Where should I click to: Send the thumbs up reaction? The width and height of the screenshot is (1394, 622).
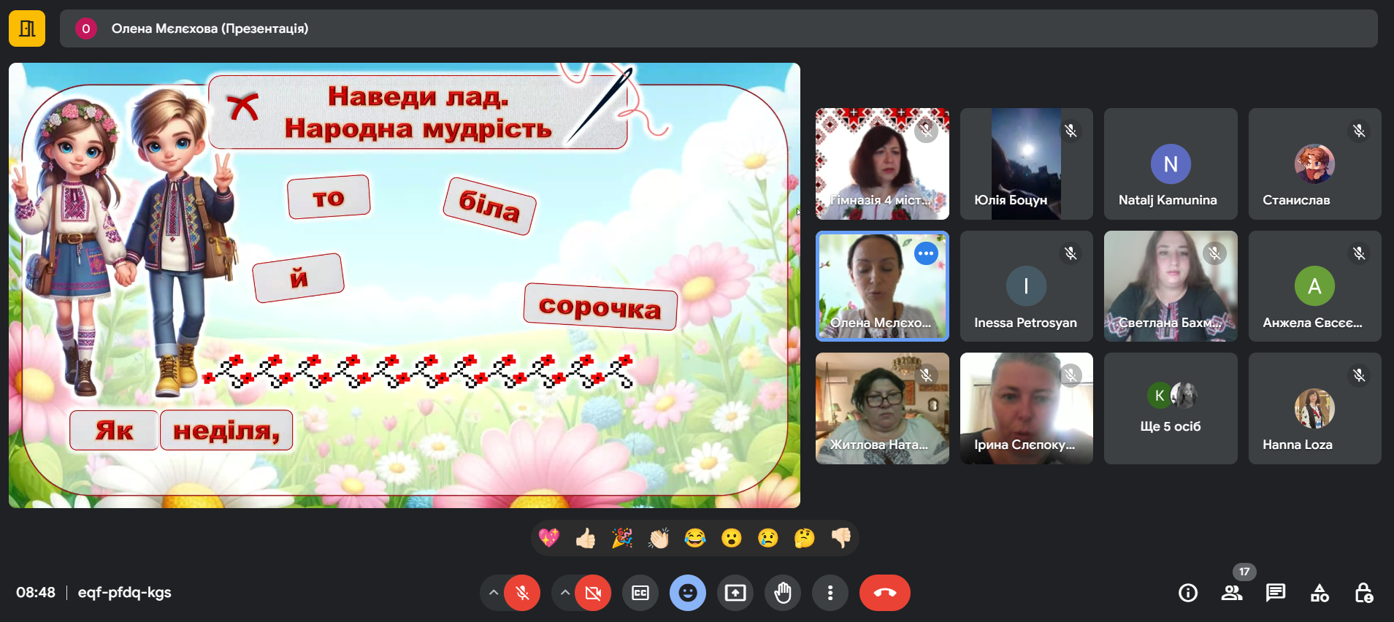[586, 539]
